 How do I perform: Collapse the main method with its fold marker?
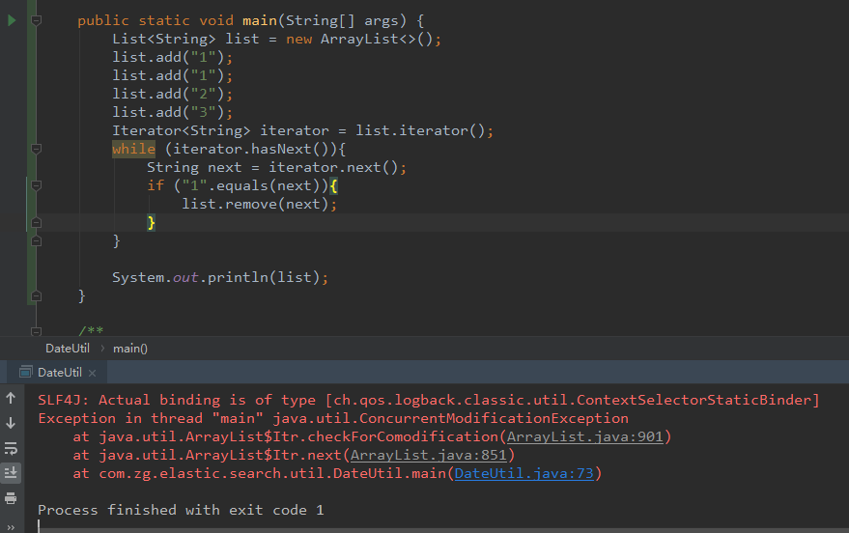coord(36,20)
